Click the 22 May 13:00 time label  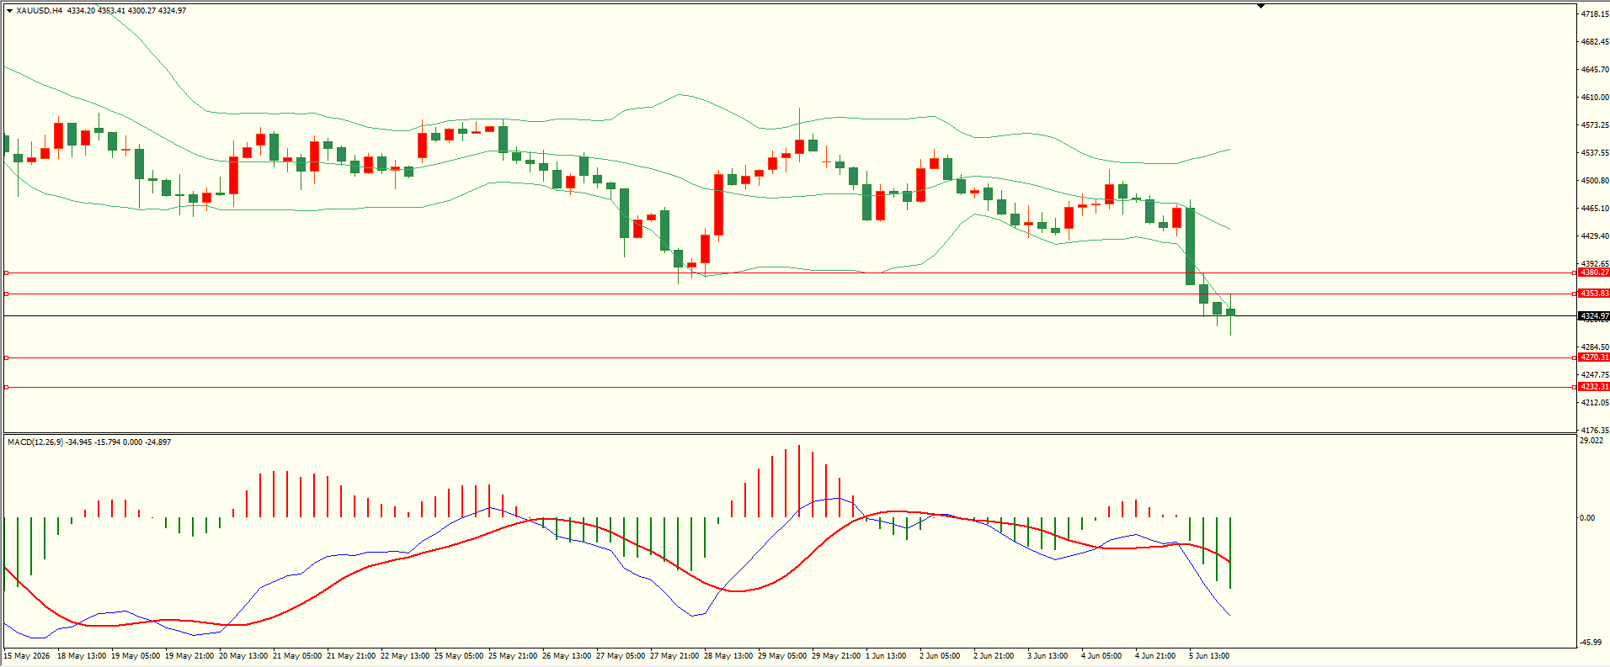tap(405, 655)
